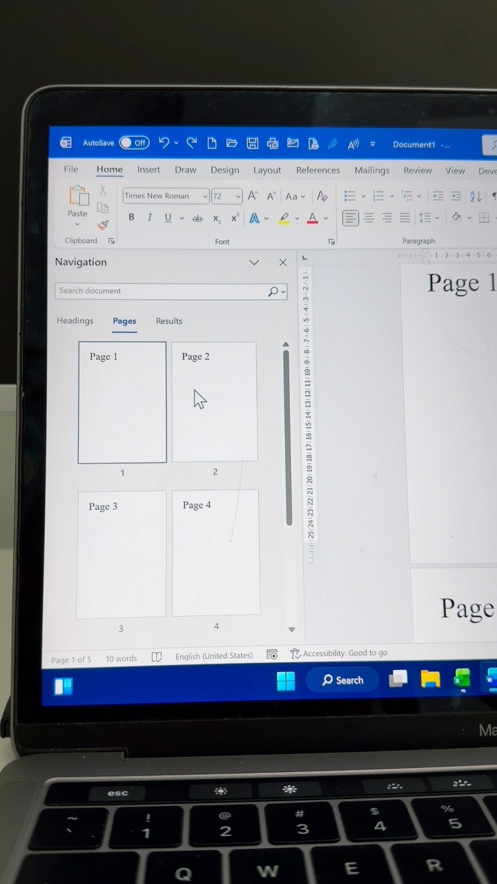This screenshot has width=497, height=884.
Task: Open the File menu
Action: tap(71, 169)
